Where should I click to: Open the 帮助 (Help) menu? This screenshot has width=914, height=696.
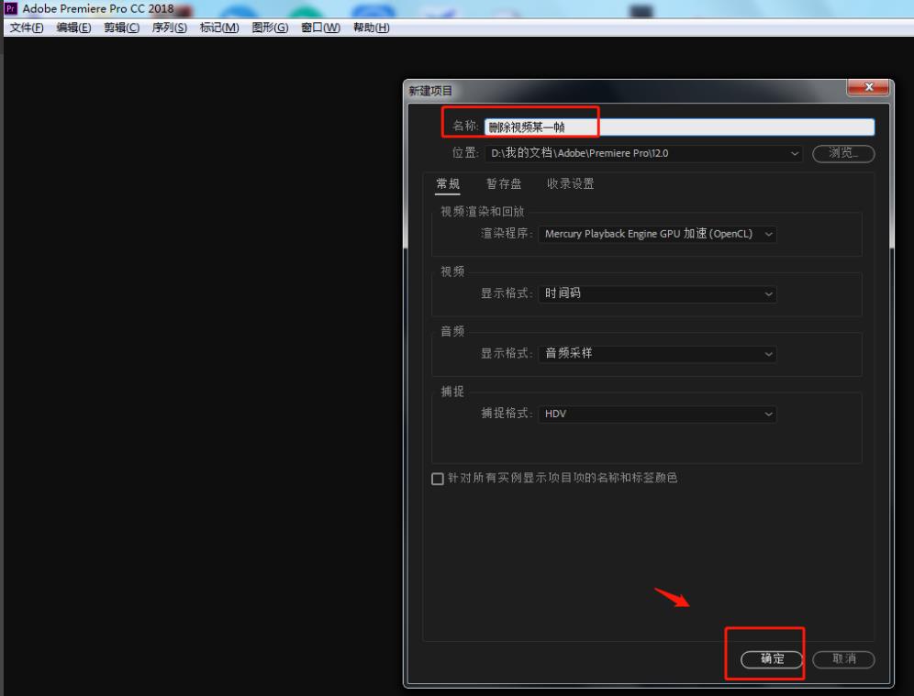click(x=370, y=28)
